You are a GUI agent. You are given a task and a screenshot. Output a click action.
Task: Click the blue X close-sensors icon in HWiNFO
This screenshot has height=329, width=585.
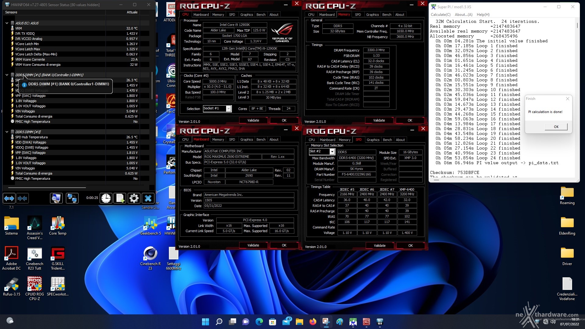tap(148, 198)
